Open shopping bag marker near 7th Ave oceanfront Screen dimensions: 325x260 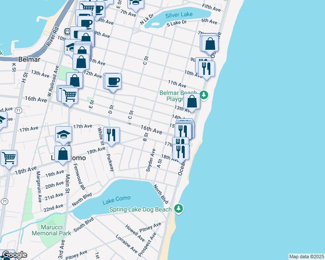click(210, 43)
